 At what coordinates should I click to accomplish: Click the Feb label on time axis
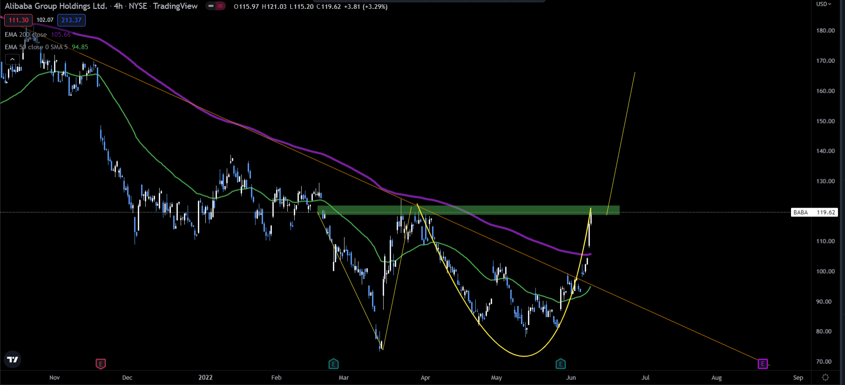click(277, 378)
